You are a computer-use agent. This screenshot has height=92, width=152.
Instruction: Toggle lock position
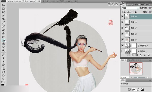133,12
